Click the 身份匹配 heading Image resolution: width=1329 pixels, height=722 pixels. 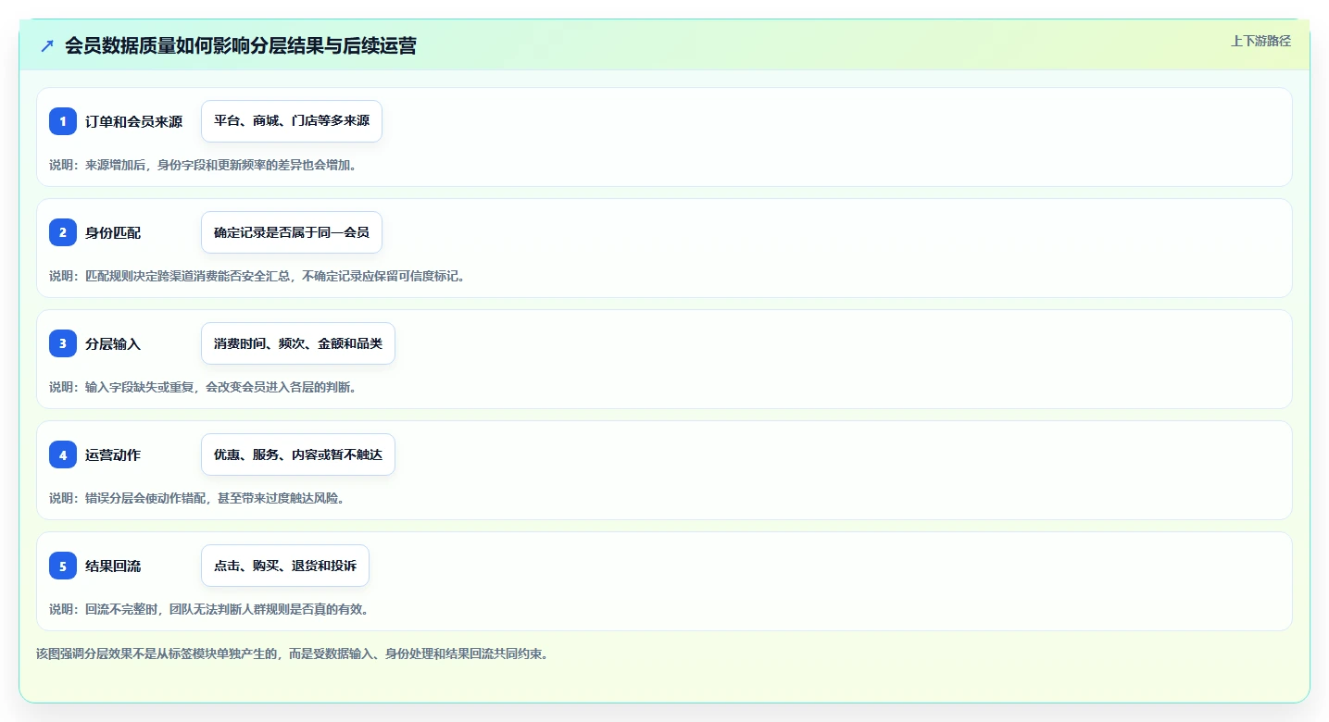[x=113, y=232]
